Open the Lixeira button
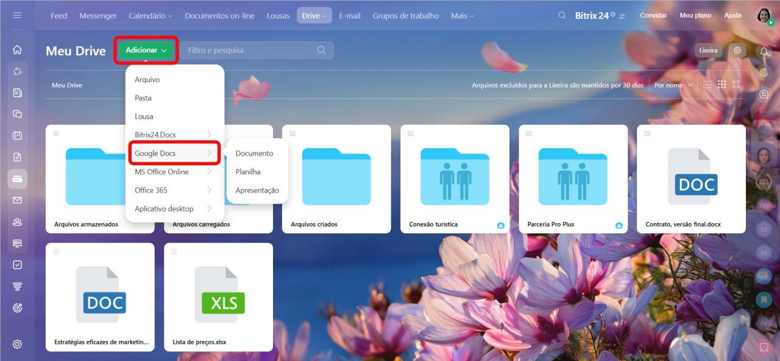Screen dimensions: 780x361 point(708,50)
